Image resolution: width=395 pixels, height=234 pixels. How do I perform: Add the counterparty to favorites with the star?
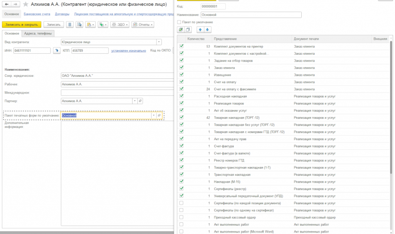tap(26, 4)
